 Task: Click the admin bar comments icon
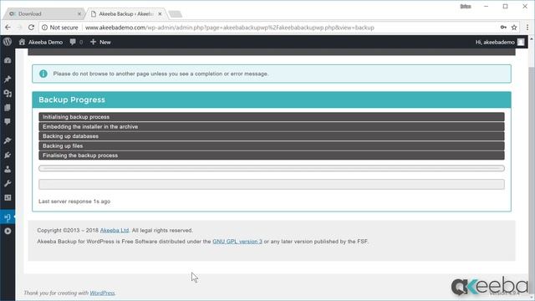click(73, 42)
